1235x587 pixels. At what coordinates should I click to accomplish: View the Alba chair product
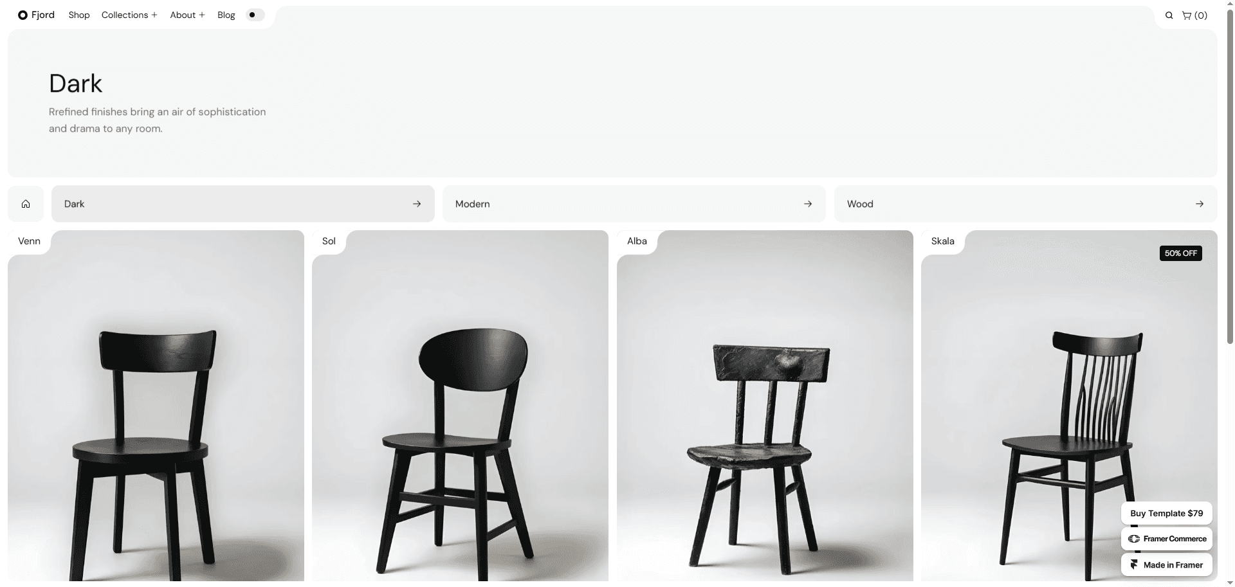(x=765, y=406)
